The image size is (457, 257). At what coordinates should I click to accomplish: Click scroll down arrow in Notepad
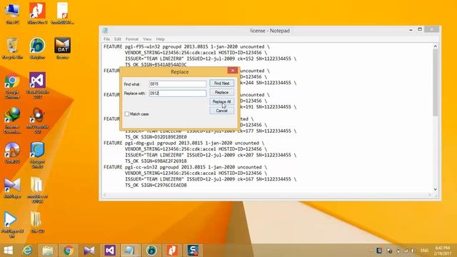(435, 189)
